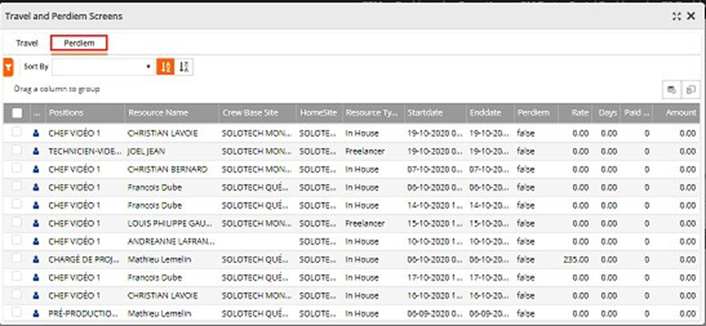Sort descending with the Z-A icon
Image resolution: width=706 pixels, height=326 pixels.
click(184, 67)
